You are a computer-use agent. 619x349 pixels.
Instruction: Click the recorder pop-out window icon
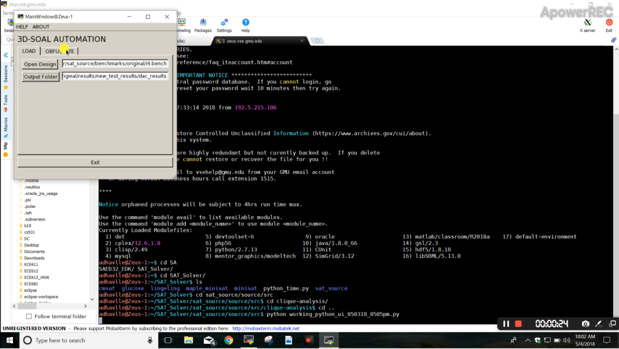point(612,324)
